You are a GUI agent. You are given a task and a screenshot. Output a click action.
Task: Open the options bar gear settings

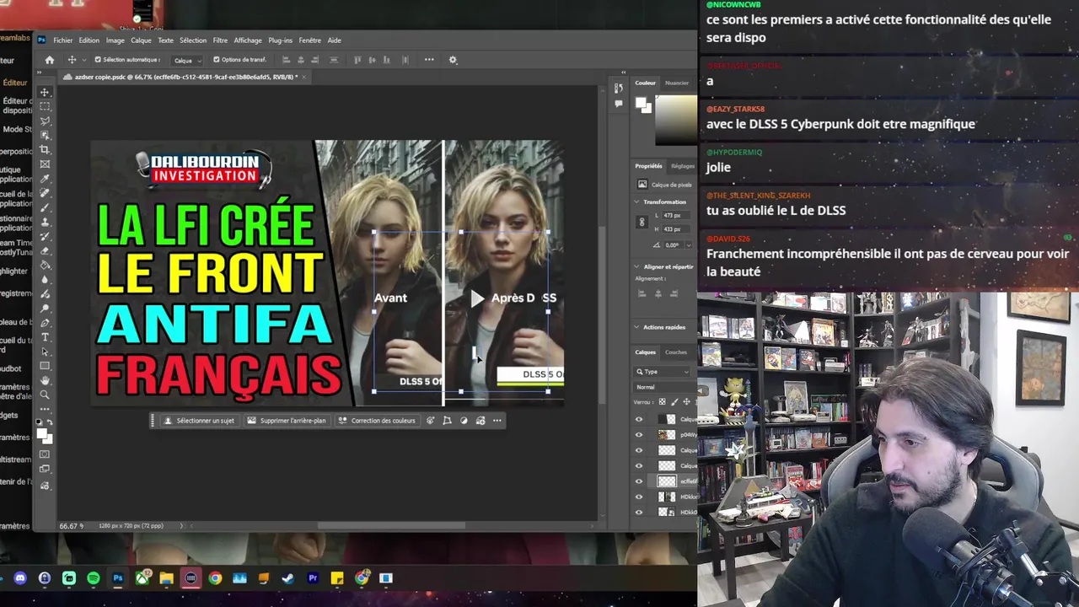[453, 60]
